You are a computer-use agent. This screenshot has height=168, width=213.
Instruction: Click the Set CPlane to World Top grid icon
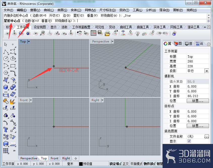pyautogui.click(x=94, y=33)
